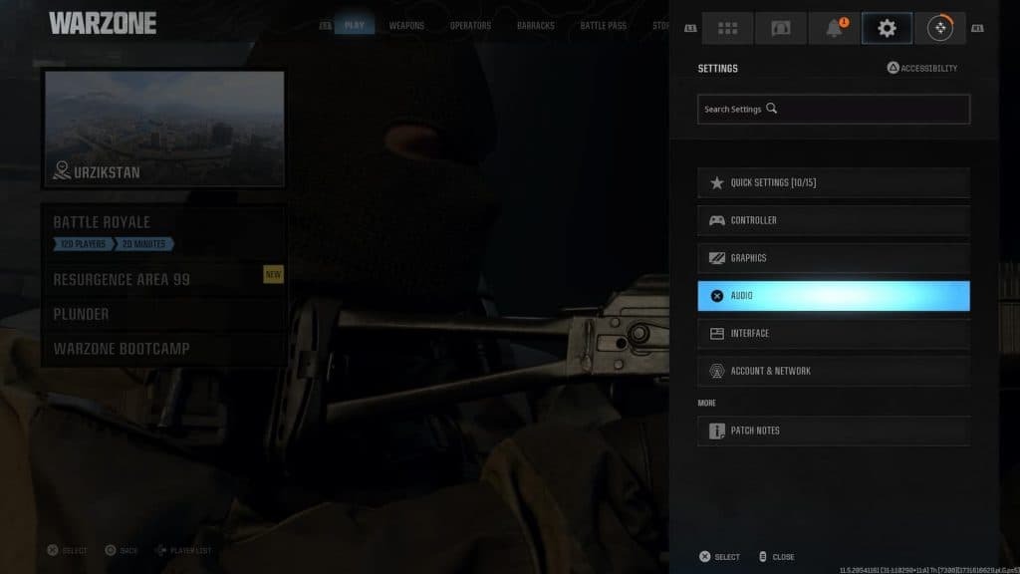Viewport: 1020px width, 574px height.
Task: Open the player profile circle icon
Action: [x=940, y=28]
